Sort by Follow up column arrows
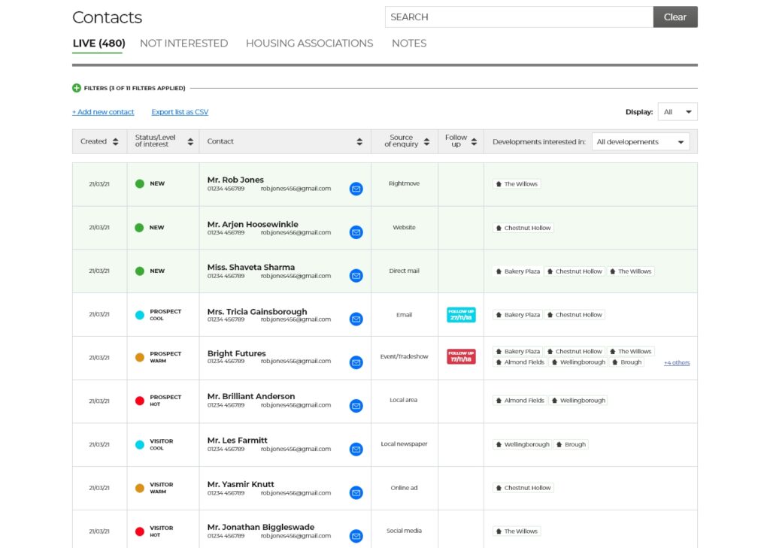The image size is (770, 548). [x=474, y=141]
